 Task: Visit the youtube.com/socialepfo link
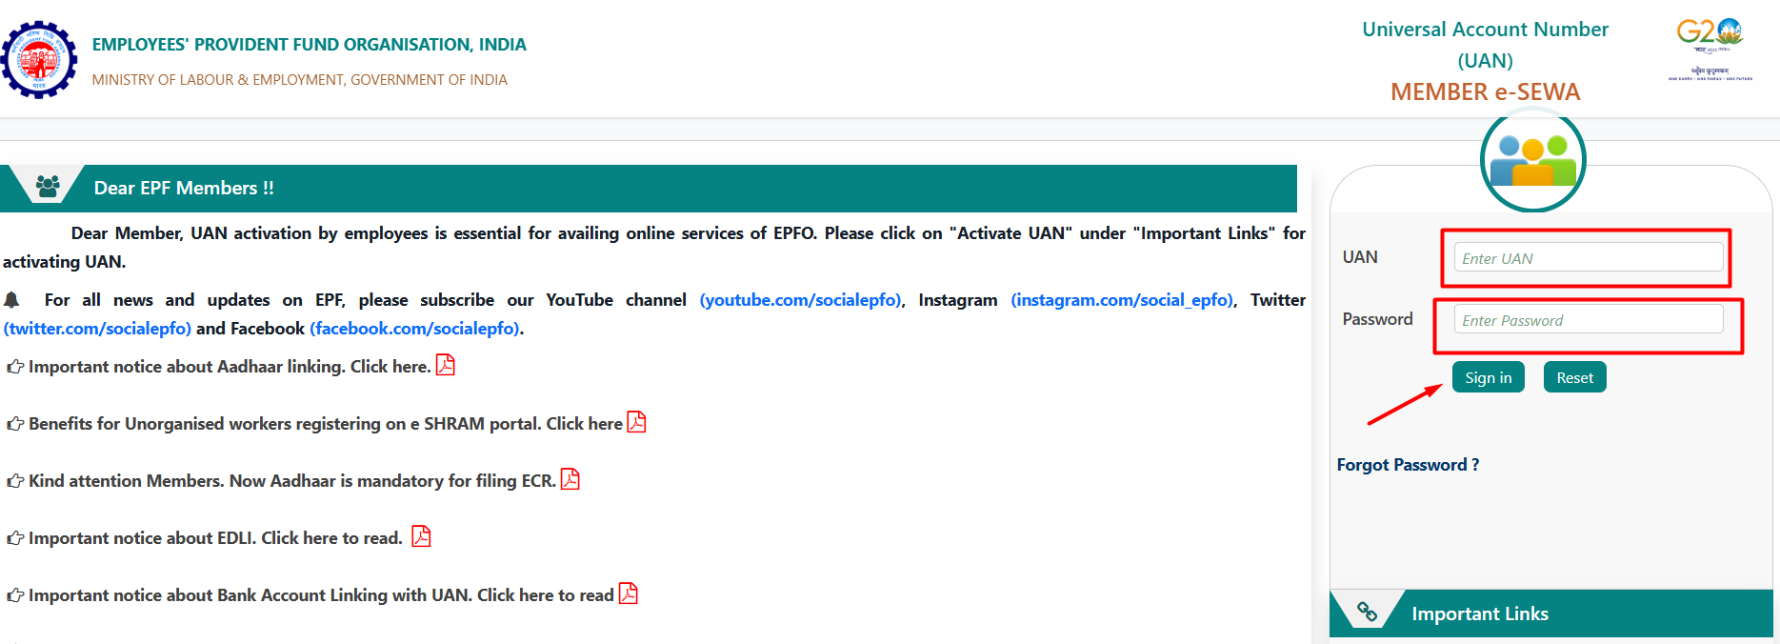(x=800, y=300)
